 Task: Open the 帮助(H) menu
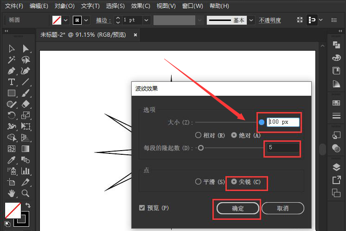pyautogui.click(x=219, y=6)
